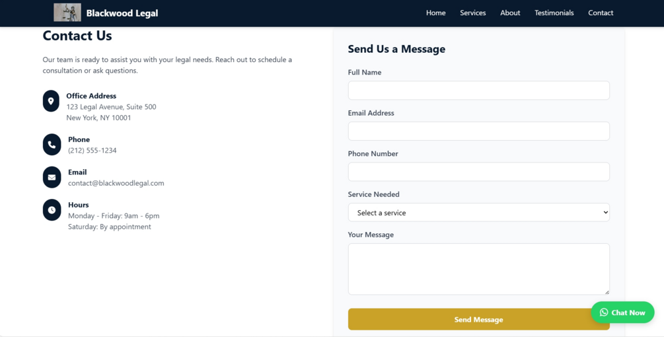Click the dropdown arrow on Select a service

(x=605, y=213)
